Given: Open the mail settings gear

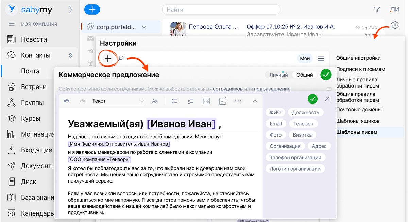Looking at the screenshot, I should click(395, 25).
